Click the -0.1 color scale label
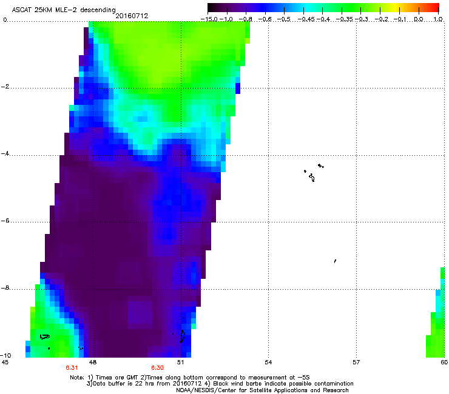This screenshot has height=394, width=449. point(400,19)
